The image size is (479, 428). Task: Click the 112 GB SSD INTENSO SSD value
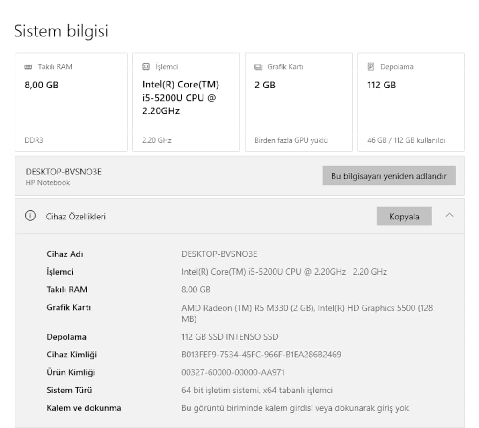coord(230,337)
